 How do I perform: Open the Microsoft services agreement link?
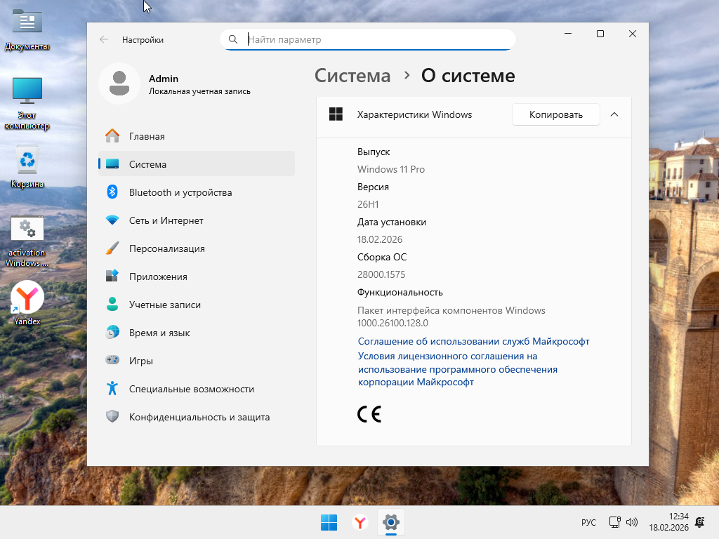point(473,342)
